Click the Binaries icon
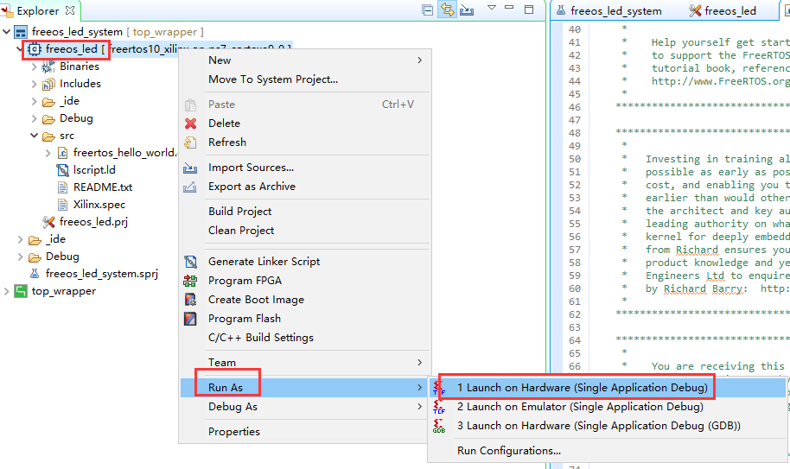The image size is (790, 469). click(48, 67)
